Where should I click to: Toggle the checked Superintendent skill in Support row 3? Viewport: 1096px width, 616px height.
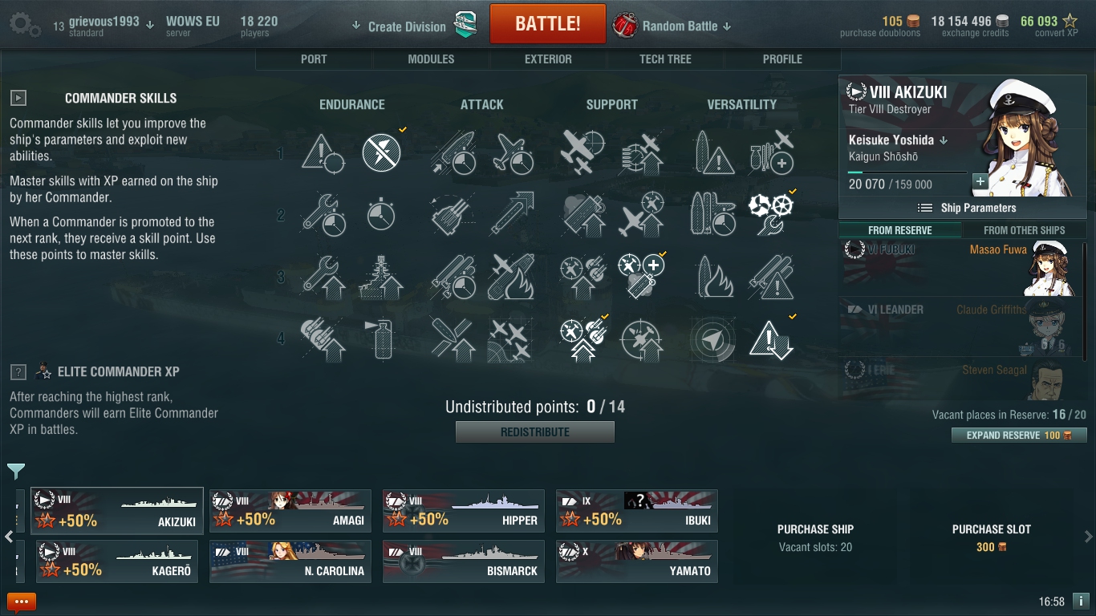coord(641,276)
